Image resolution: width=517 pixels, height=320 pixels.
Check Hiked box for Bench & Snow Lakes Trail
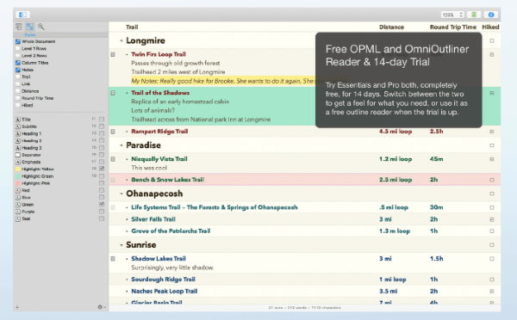click(x=492, y=180)
